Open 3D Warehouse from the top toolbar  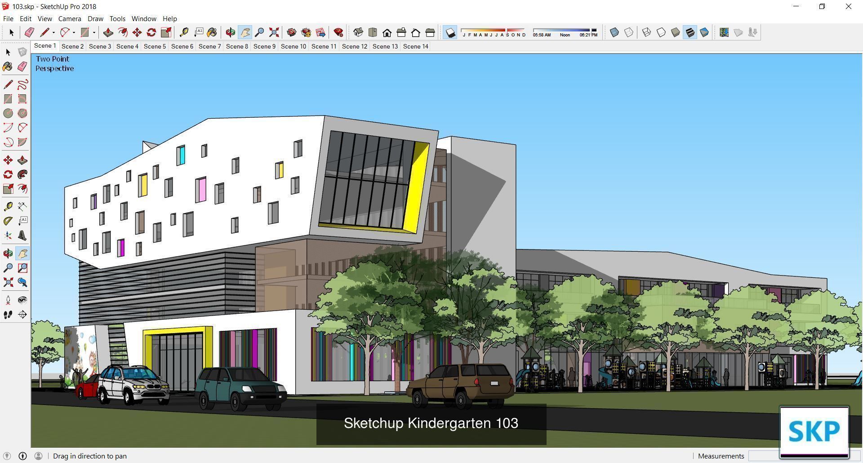tap(292, 32)
